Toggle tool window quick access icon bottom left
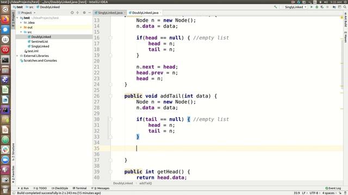 [x=14, y=193]
